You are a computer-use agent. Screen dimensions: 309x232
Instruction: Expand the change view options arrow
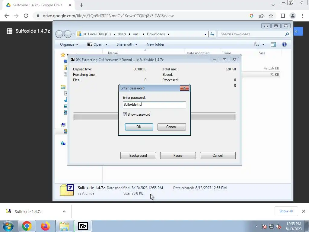(263, 44)
